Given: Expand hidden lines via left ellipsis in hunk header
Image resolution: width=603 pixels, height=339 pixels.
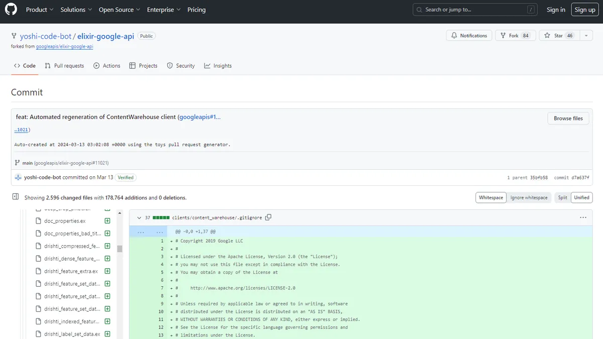Looking at the screenshot, I should click(141, 232).
